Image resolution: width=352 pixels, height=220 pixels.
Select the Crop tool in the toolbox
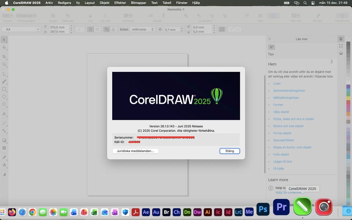pos(4,57)
